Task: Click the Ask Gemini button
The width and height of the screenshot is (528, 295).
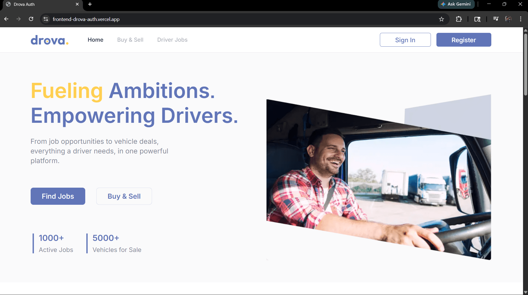Action: pos(456,4)
